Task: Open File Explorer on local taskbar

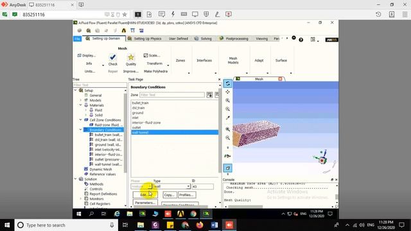Action: (x=141, y=225)
